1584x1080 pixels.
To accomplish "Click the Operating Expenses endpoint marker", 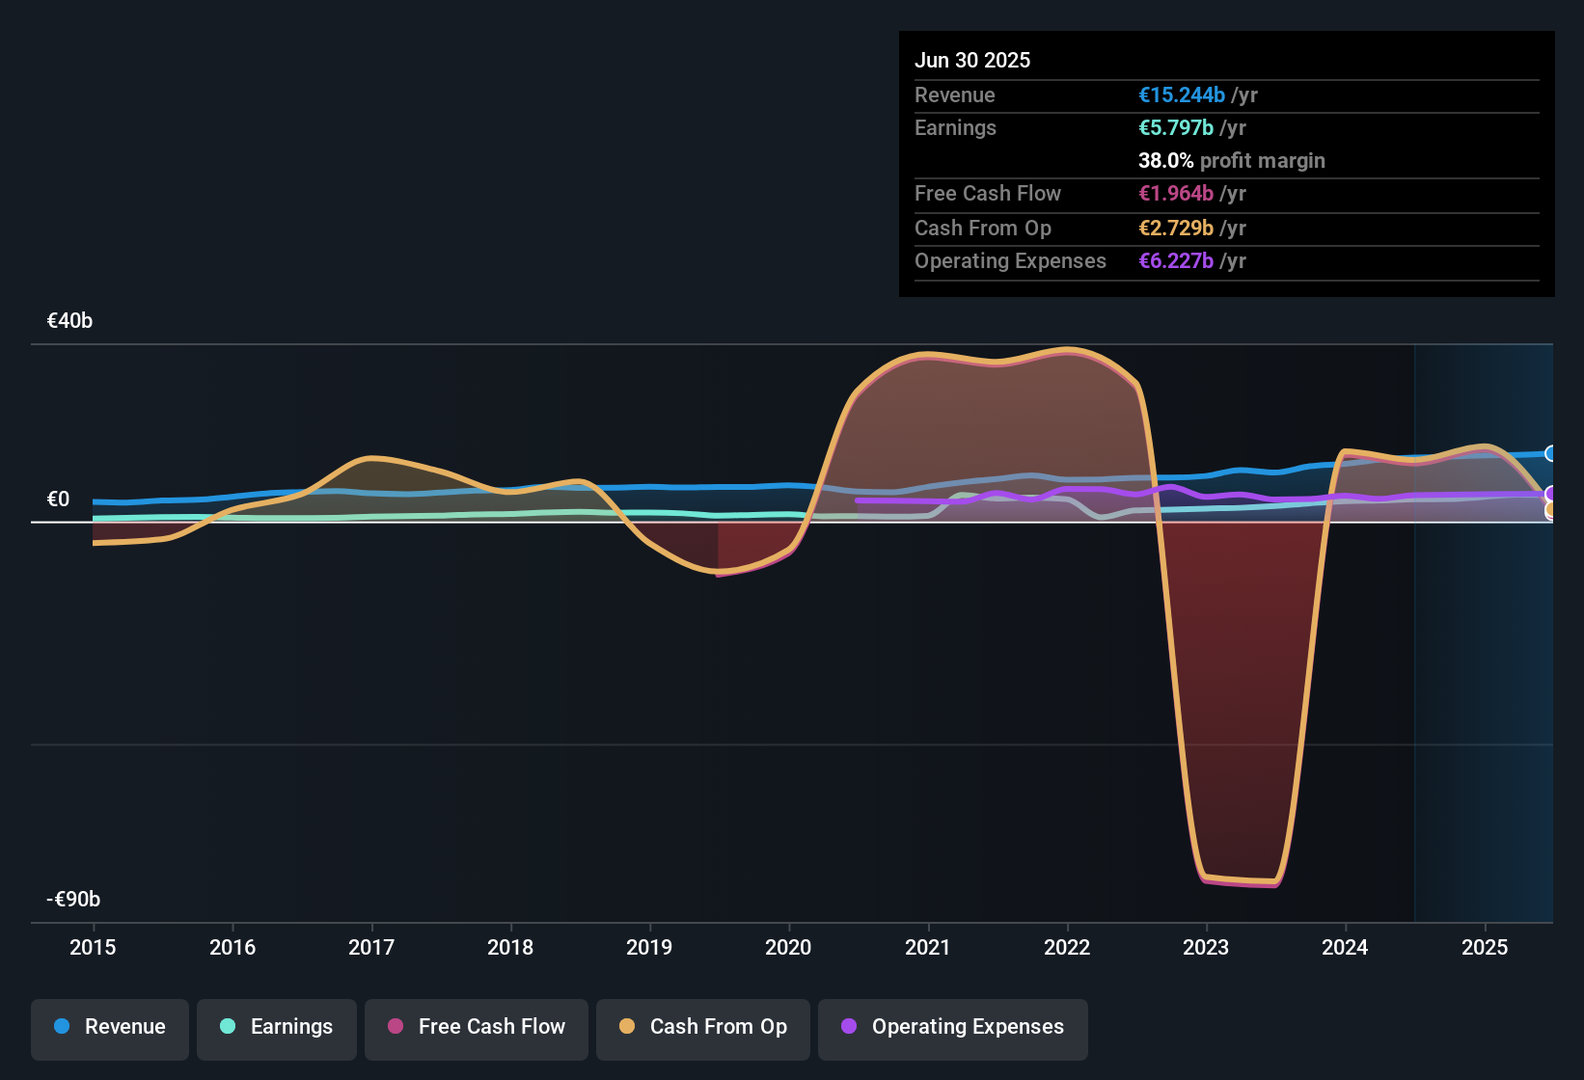I will click(1549, 492).
